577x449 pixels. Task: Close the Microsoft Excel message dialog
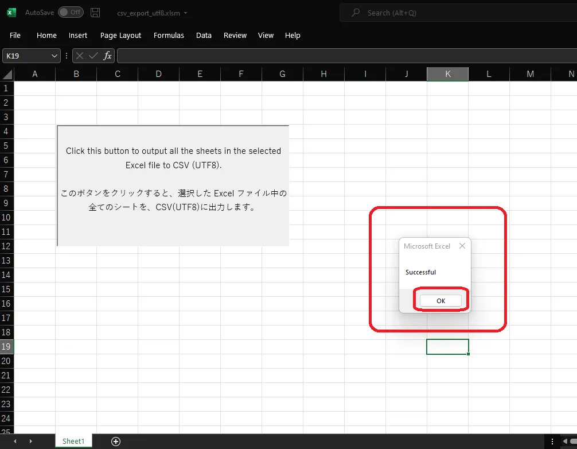point(462,246)
